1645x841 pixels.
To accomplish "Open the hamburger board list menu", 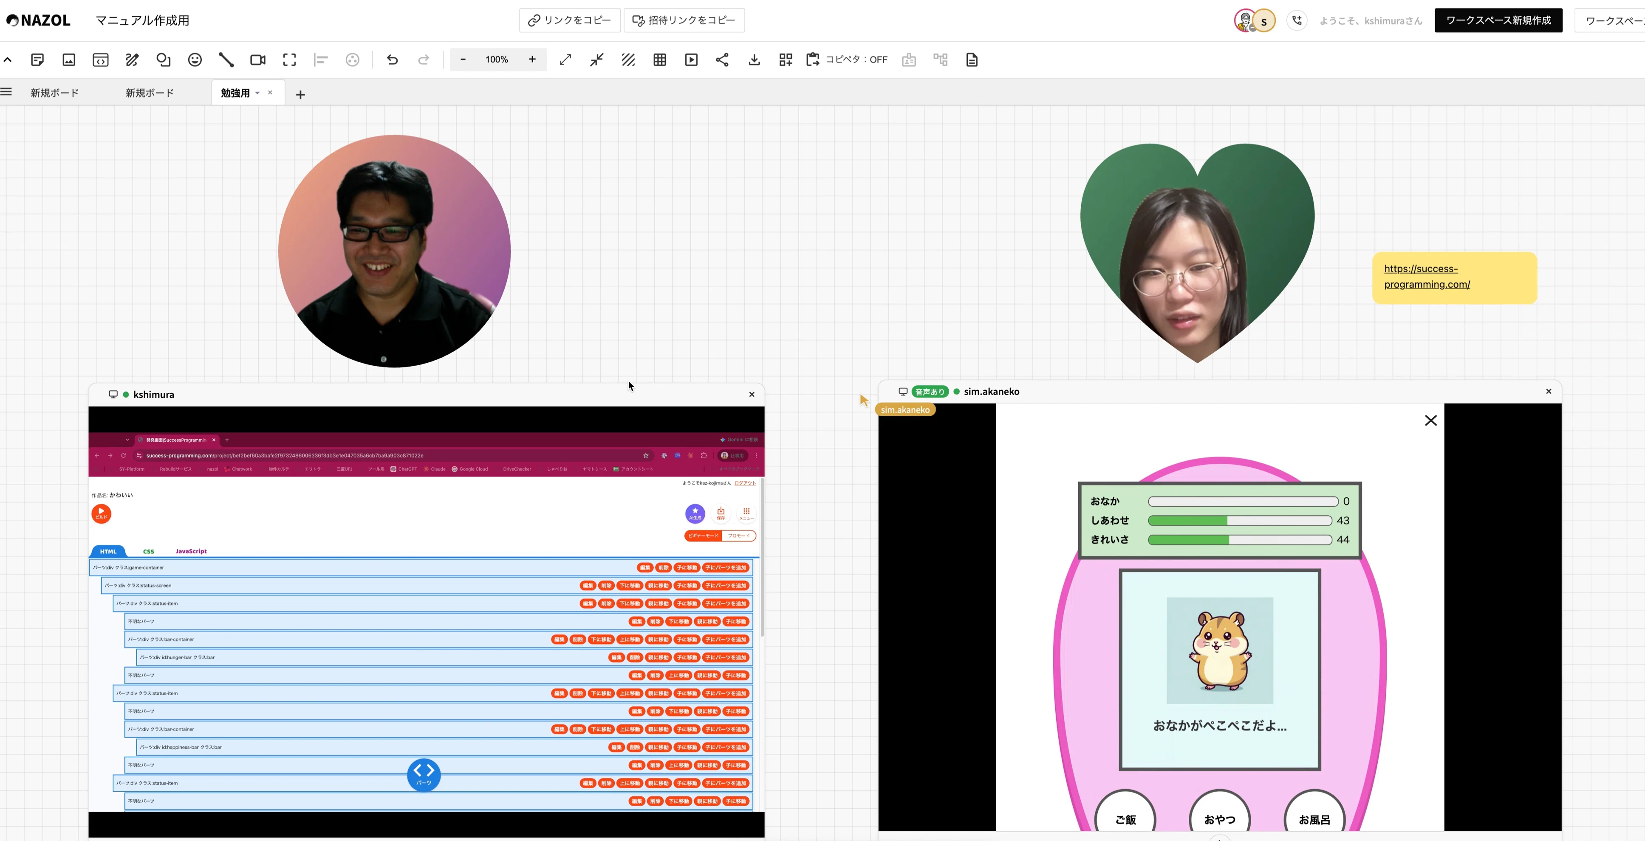I will pyautogui.click(x=6, y=92).
